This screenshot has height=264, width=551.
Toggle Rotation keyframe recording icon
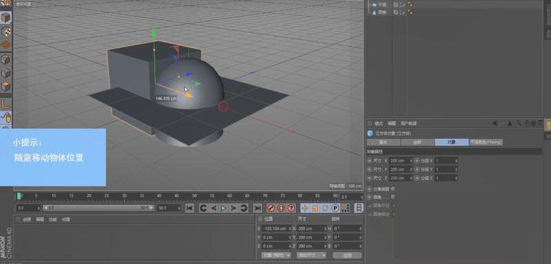325,208
